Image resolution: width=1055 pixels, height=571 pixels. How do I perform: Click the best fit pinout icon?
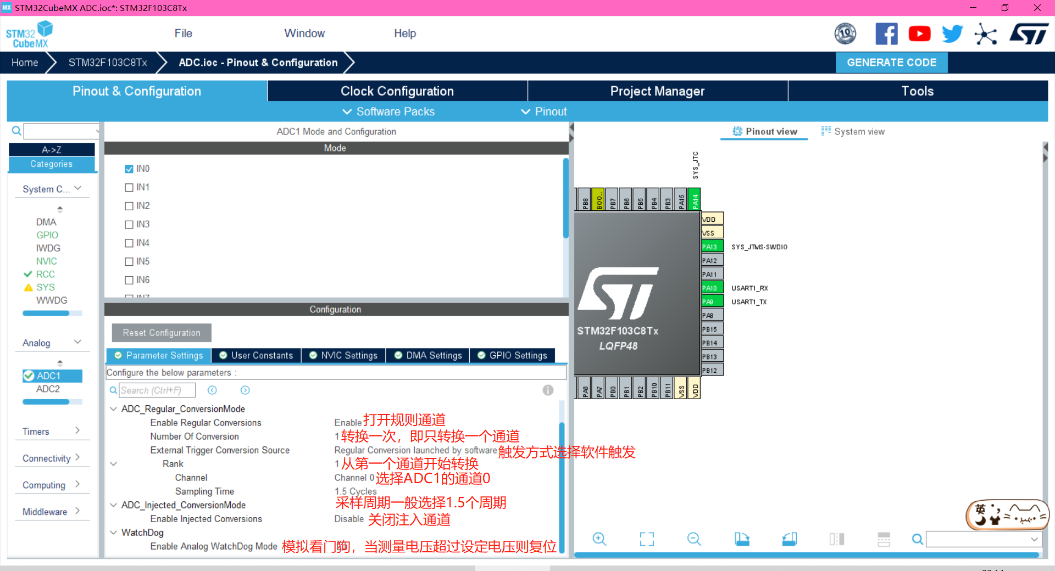tap(647, 539)
